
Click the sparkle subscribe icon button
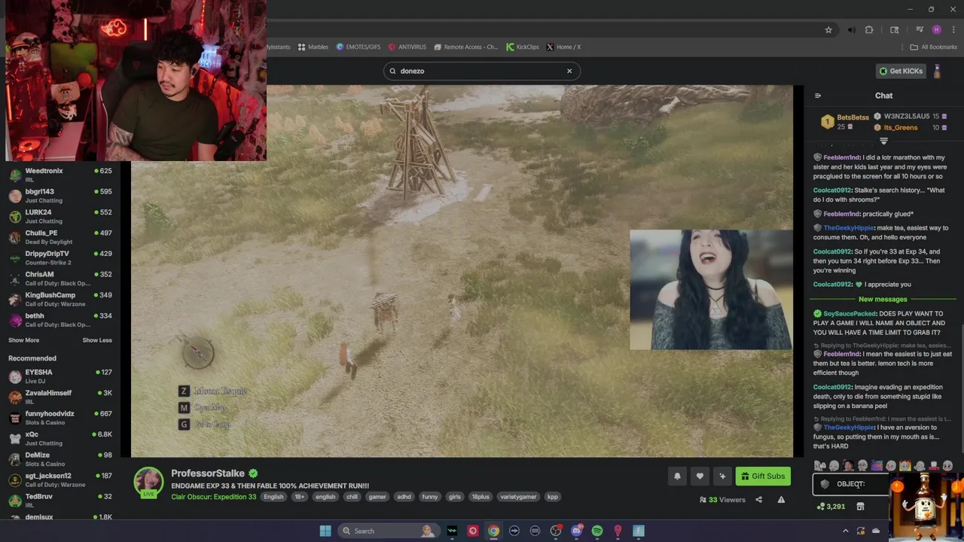(x=722, y=476)
